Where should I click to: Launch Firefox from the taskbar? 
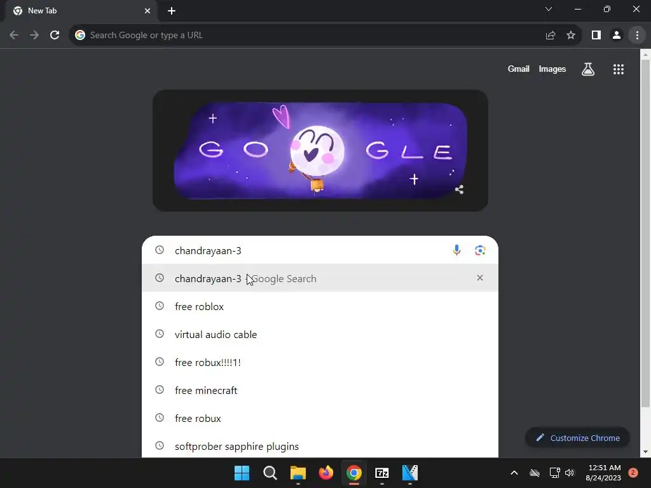pyautogui.click(x=325, y=473)
